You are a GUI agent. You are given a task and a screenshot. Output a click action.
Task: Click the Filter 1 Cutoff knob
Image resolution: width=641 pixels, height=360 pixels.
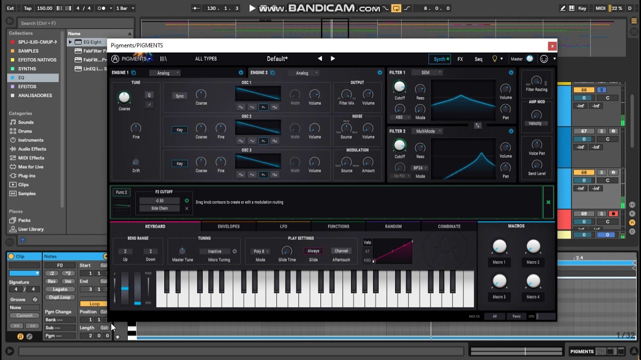pyautogui.click(x=399, y=87)
